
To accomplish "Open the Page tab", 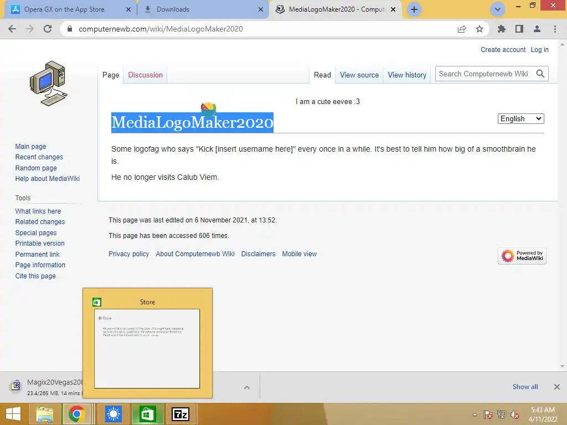I will coord(111,75).
